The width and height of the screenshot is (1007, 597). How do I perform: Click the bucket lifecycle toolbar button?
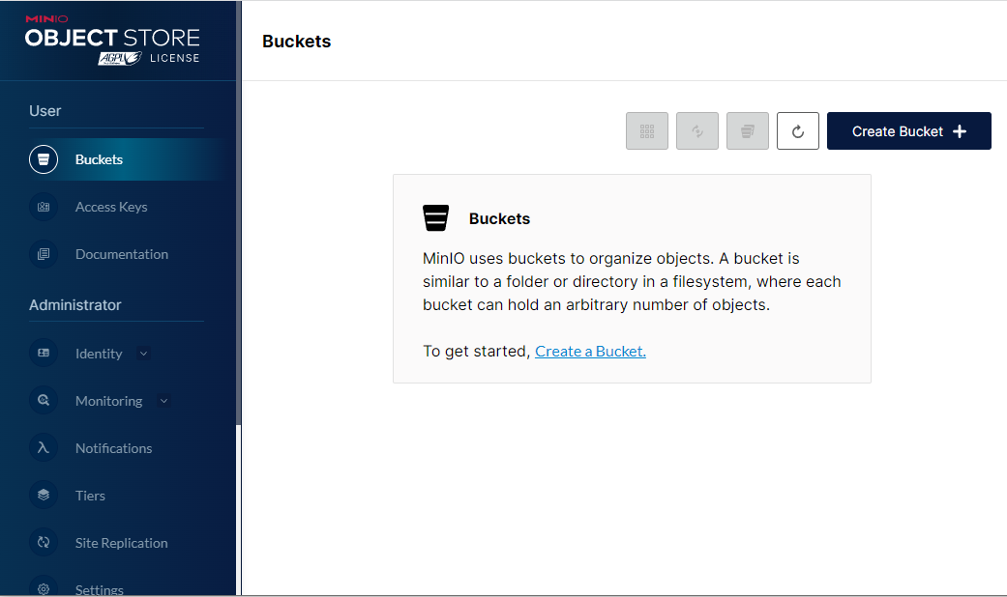(x=748, y=131)
